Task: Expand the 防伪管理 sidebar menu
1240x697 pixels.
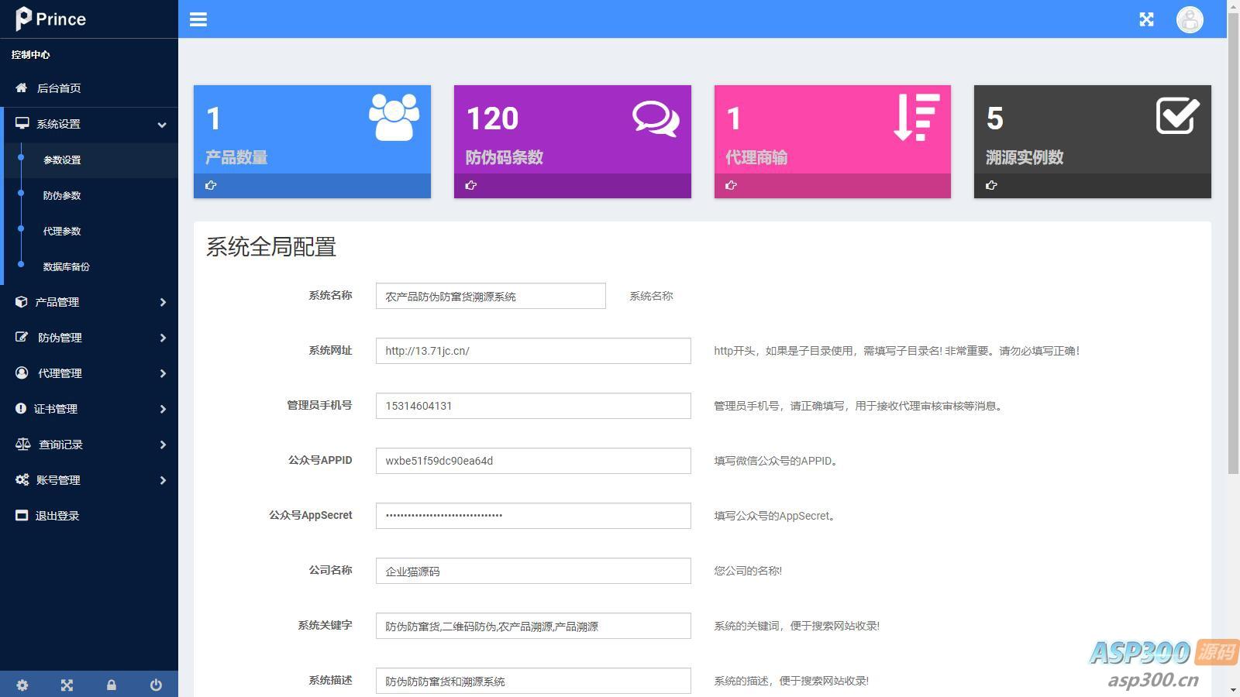Action: [x=89, y=338]
